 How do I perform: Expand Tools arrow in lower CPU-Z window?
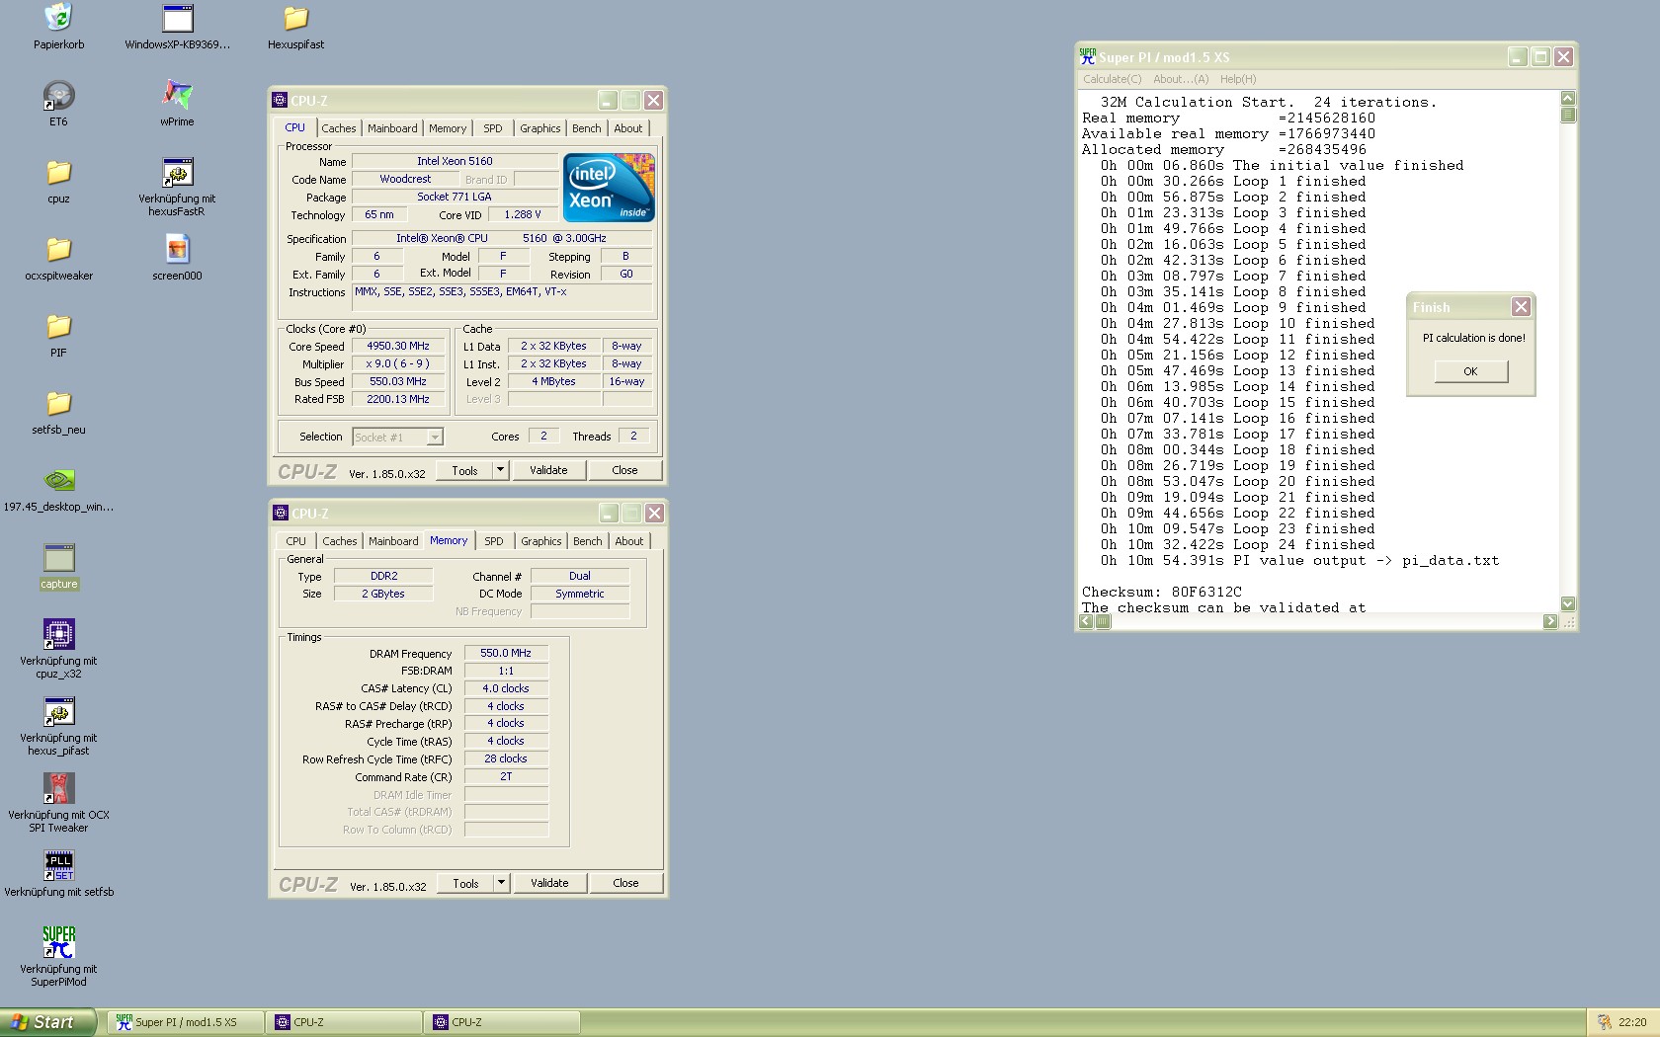click(501, 883)
